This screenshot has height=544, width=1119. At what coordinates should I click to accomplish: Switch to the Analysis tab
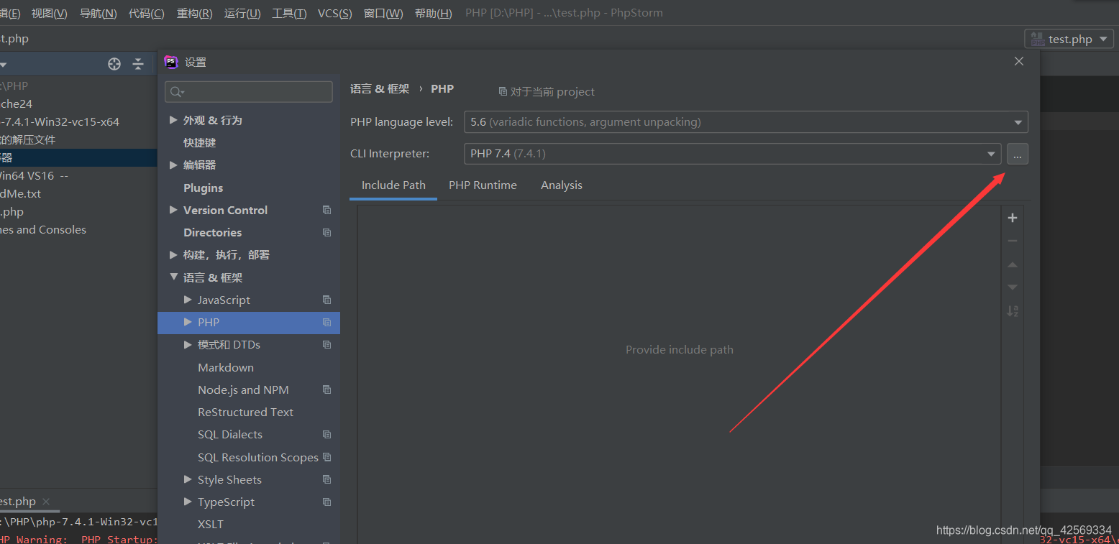(562, 185)
